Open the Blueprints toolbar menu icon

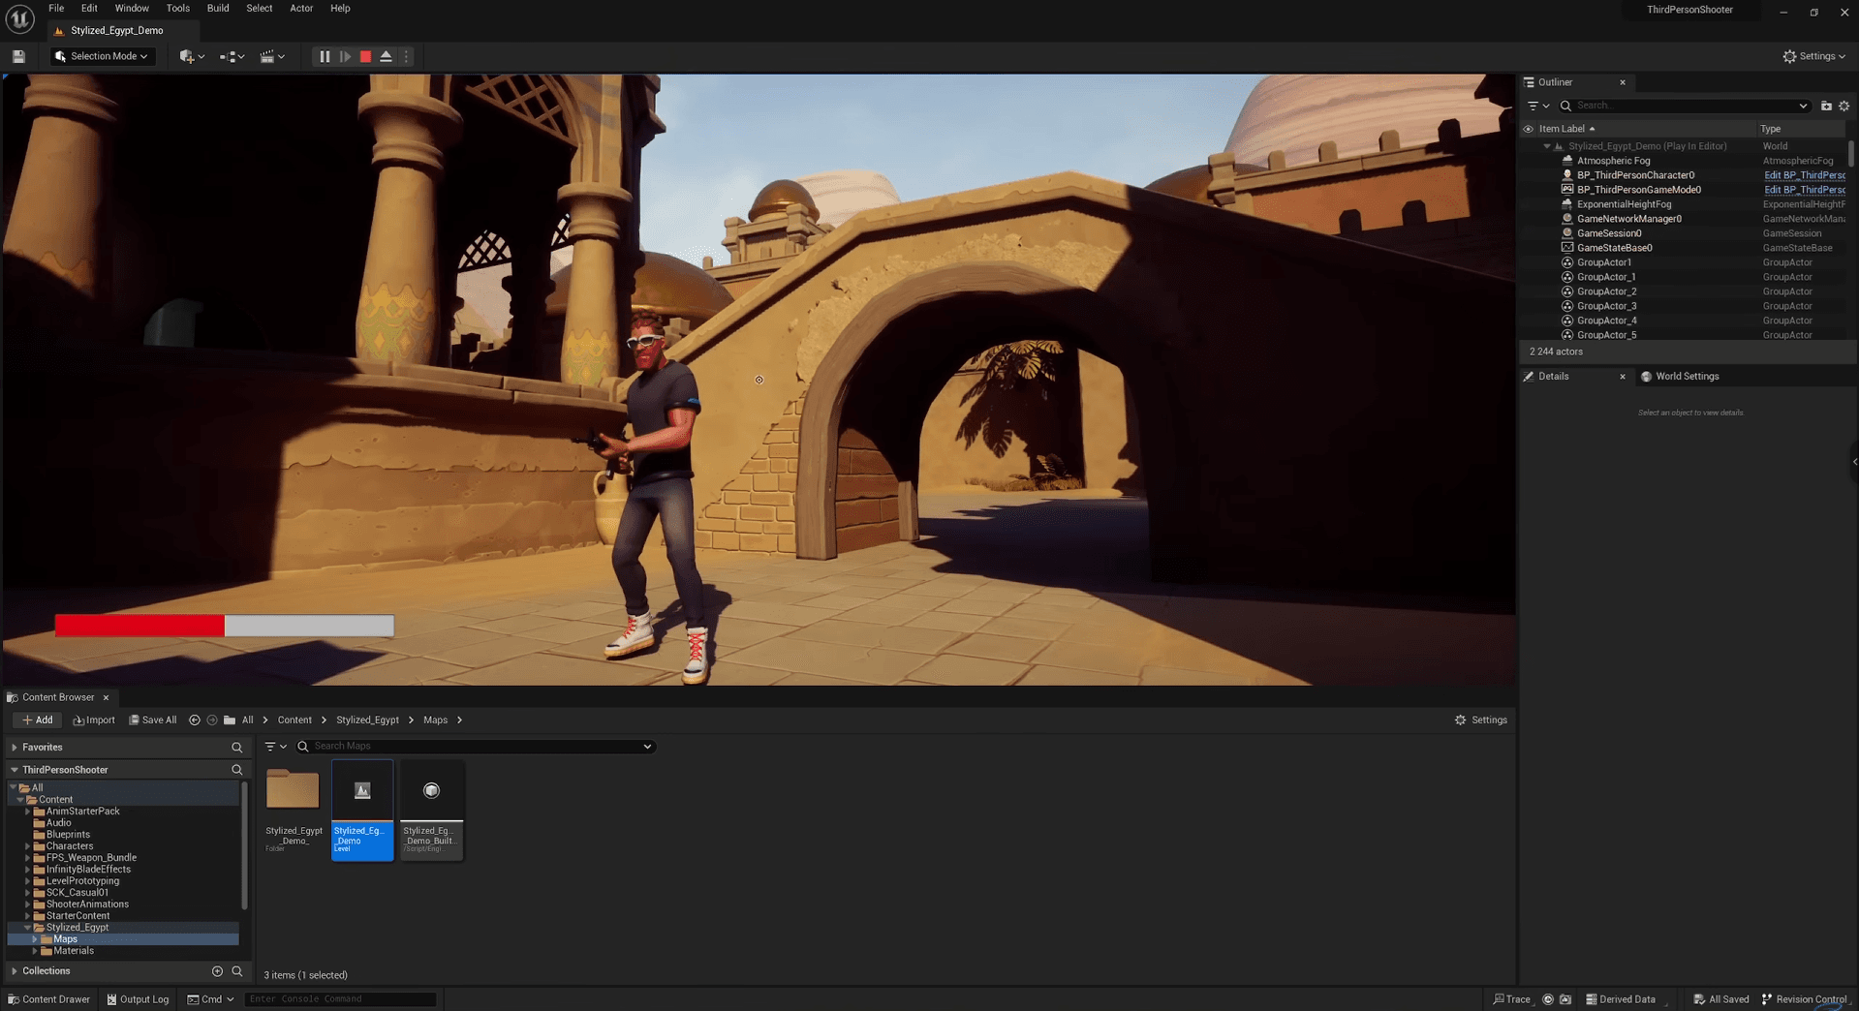pyautogui.click(x=231, y=57)
